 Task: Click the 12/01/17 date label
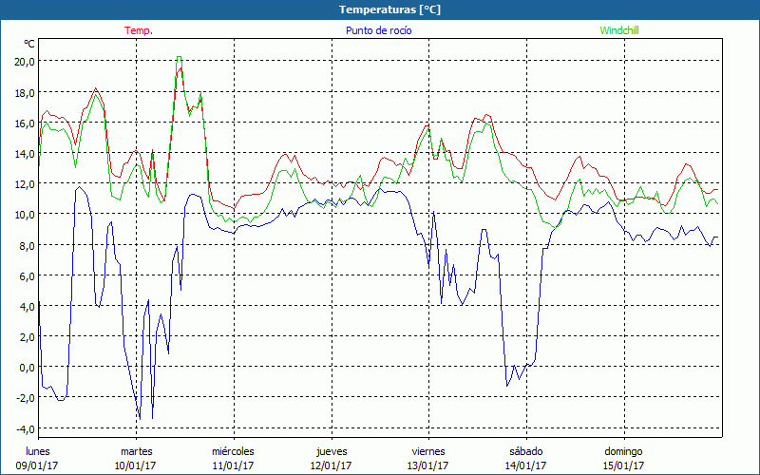coord(332,465)
